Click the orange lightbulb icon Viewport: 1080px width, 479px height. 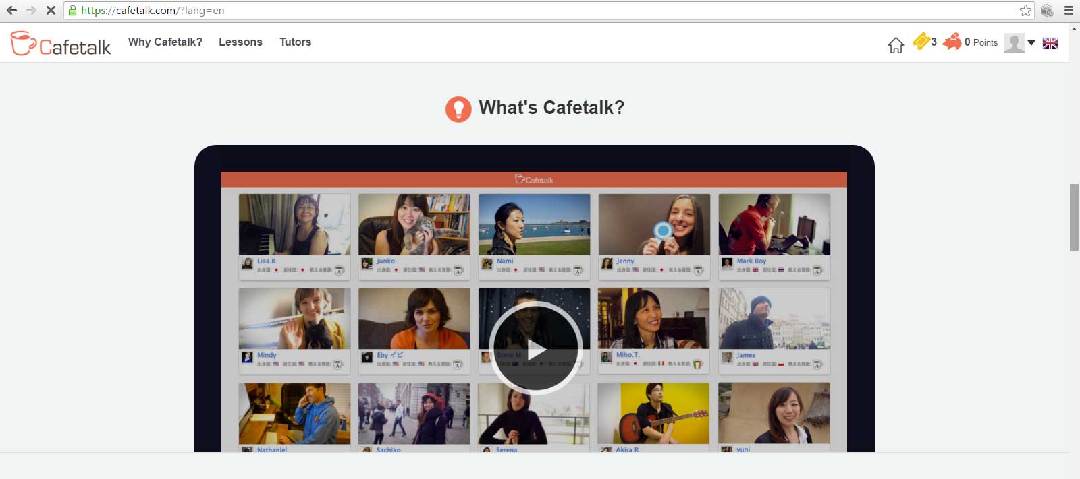pos(458,108)
